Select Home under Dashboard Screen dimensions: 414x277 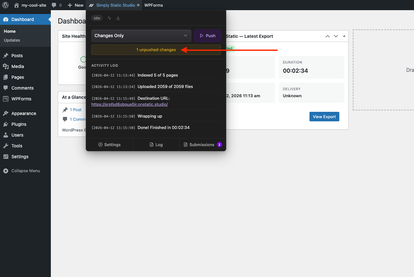10,31
